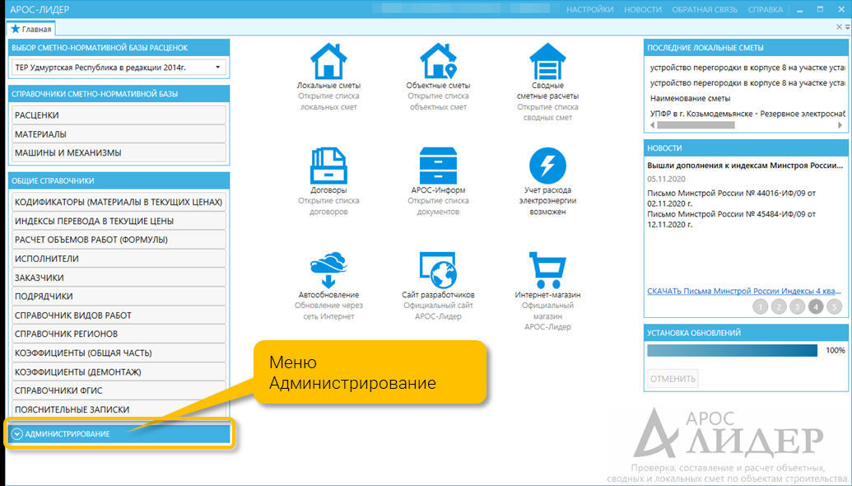The image size is (852, 486).
Task: Open the МАТЕРИАЛЫ reference
Action: 119,133
